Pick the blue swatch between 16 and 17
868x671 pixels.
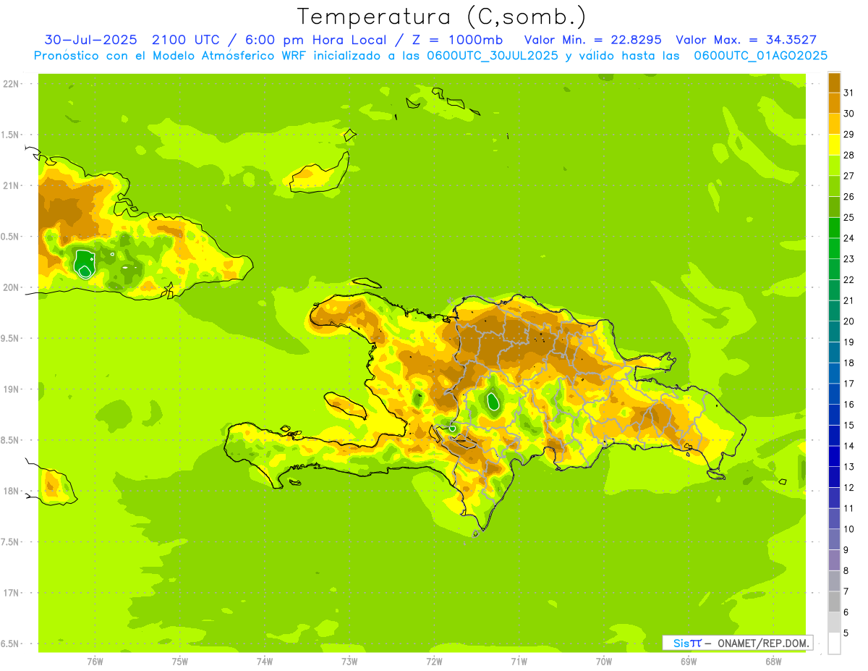pos(834,394)
